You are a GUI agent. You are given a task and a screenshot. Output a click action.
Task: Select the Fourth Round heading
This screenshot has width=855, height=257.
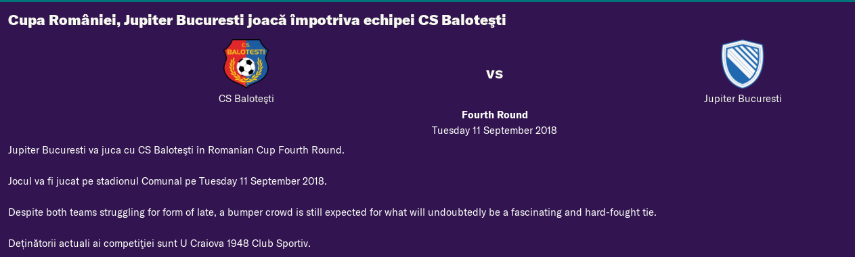pyautogui.click(x=495, y=115)
